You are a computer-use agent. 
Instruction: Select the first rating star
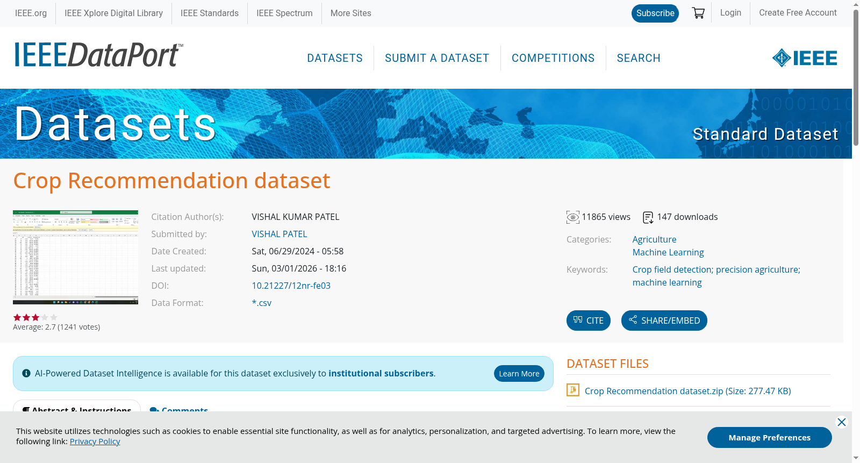(x=17, y=317)
